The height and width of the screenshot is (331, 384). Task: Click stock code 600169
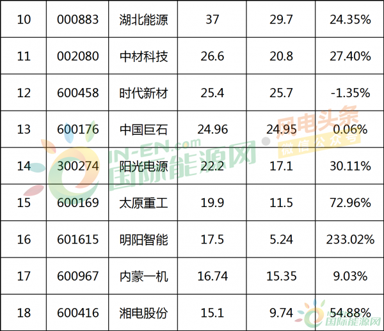(x=77, y=203)
